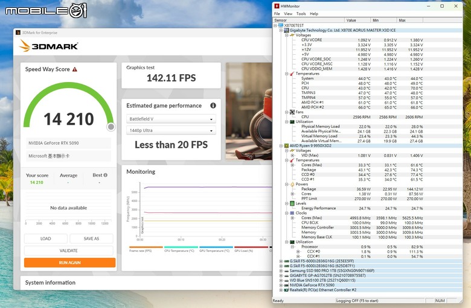The width and height of the screenshot is (471, 308).
Task: Click the orange RUN AGAIN button
Action: coord(69,263)
